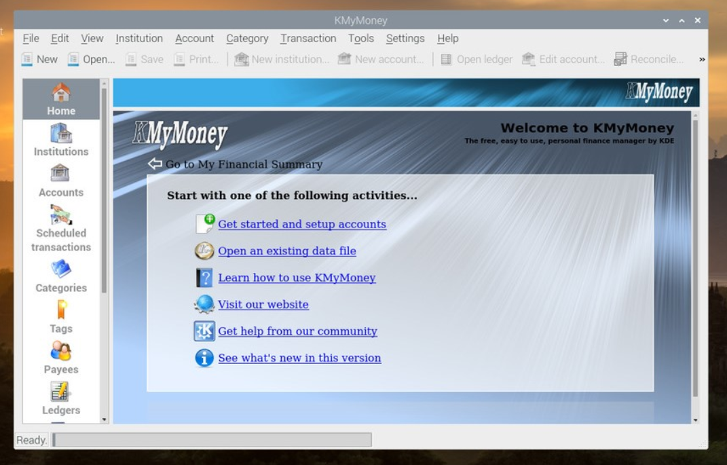Click Get started and setup accounts link
The image size is (727, 465).
[302, 225]
